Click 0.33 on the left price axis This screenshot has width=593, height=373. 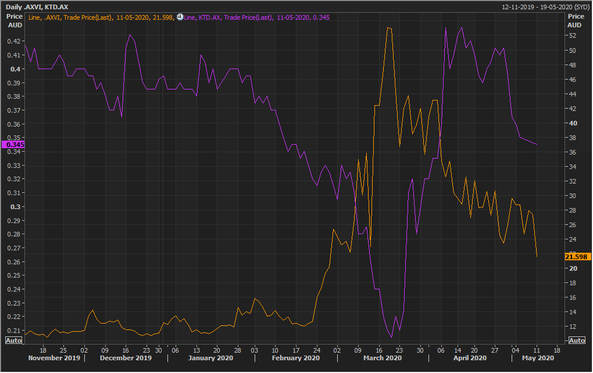[13, 166]
